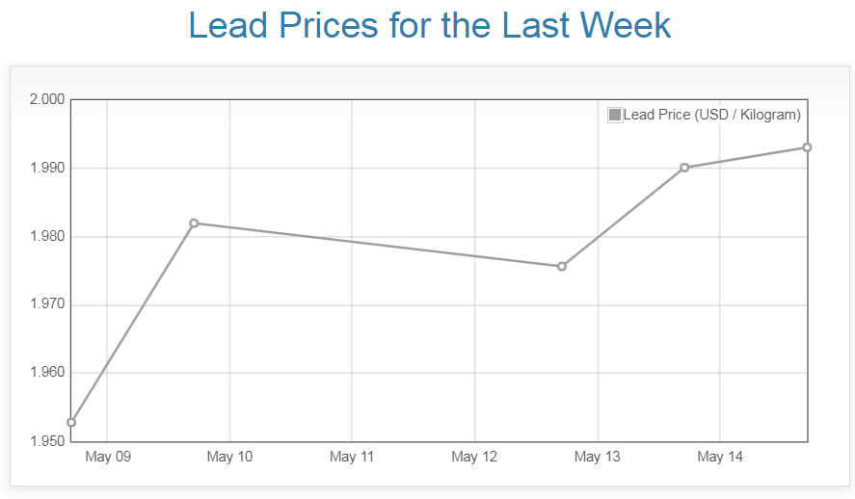The image size is (855, 499).
Task: Click the May 13 axis label
Action: [597, 457]
